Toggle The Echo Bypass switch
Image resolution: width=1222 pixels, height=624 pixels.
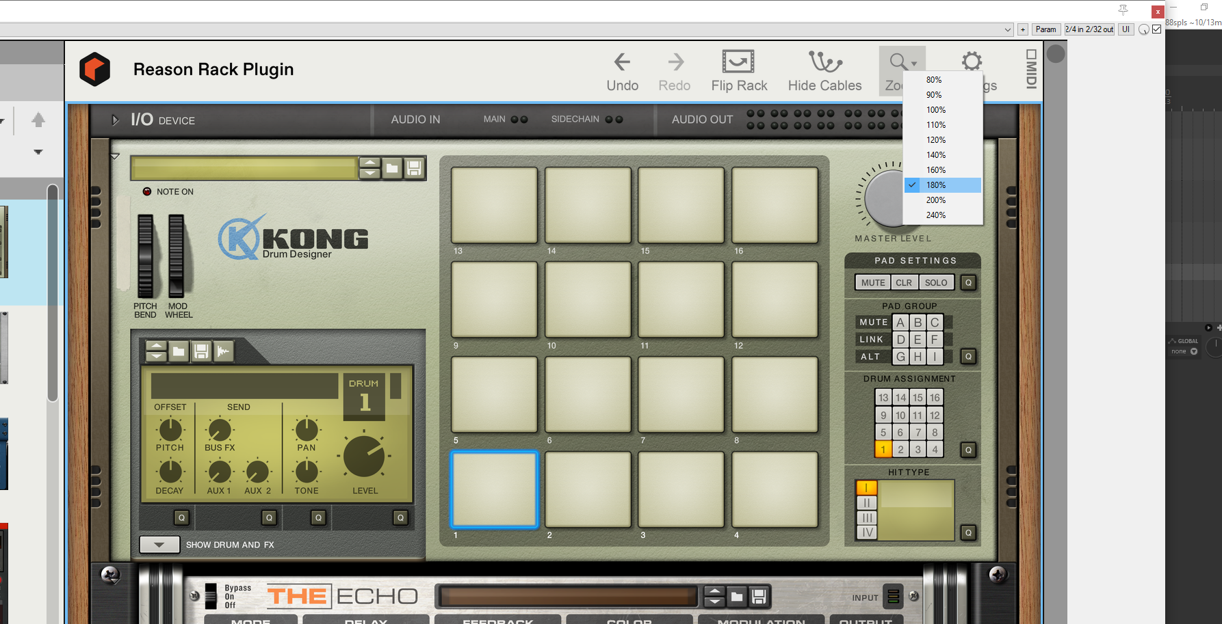click(x=211, y=596)
